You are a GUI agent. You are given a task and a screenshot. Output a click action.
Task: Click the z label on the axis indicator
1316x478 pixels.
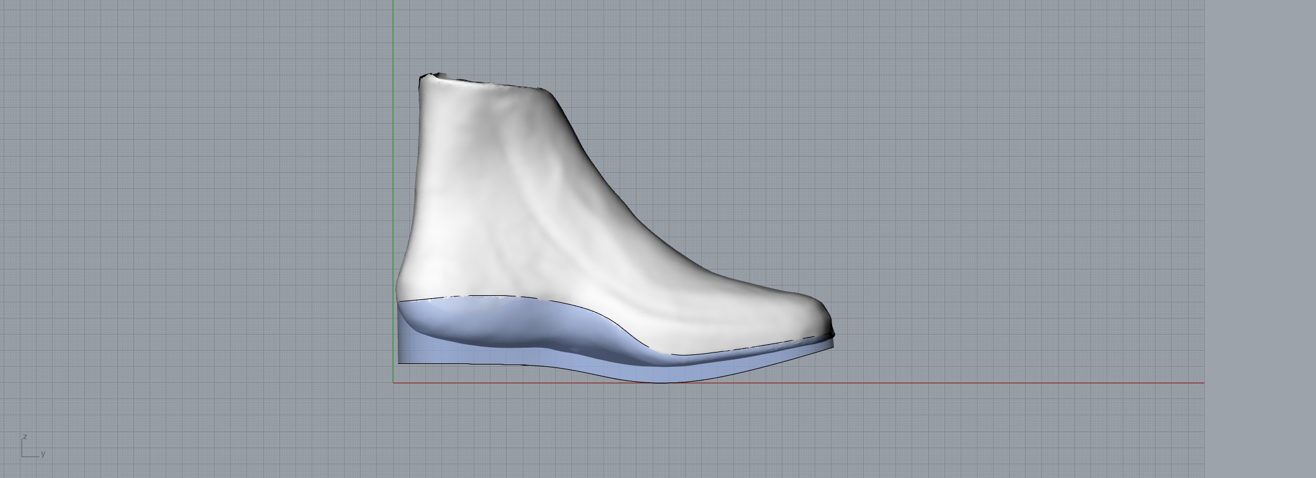[25, 437]
